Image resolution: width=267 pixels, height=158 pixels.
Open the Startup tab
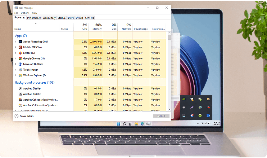tap(62, 18)
